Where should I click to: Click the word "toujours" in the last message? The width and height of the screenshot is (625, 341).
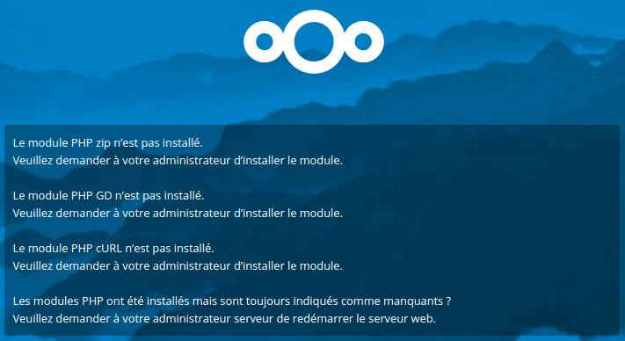click(268, 301)
